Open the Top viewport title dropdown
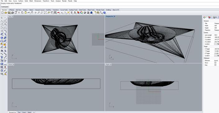 point(12,16)
